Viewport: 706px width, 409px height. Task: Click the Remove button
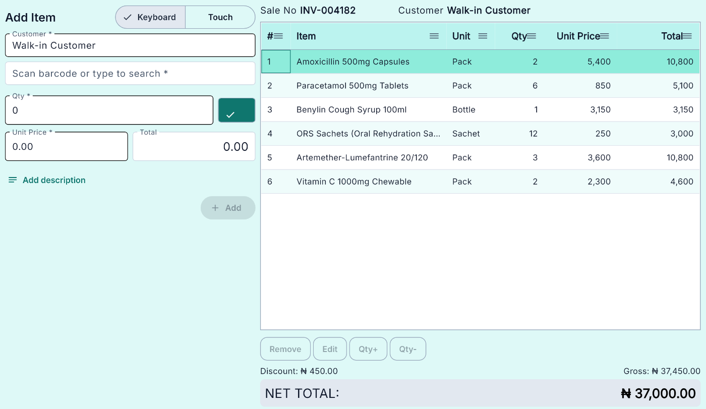coord(285,349)
